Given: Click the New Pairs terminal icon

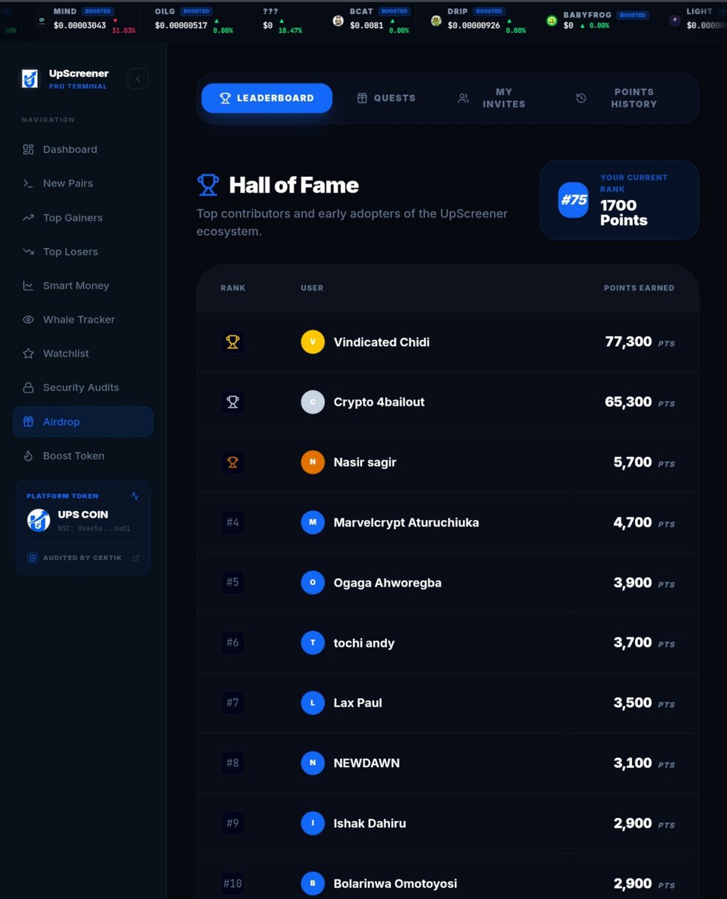Looking at the screenshot, I should [28, 184].
